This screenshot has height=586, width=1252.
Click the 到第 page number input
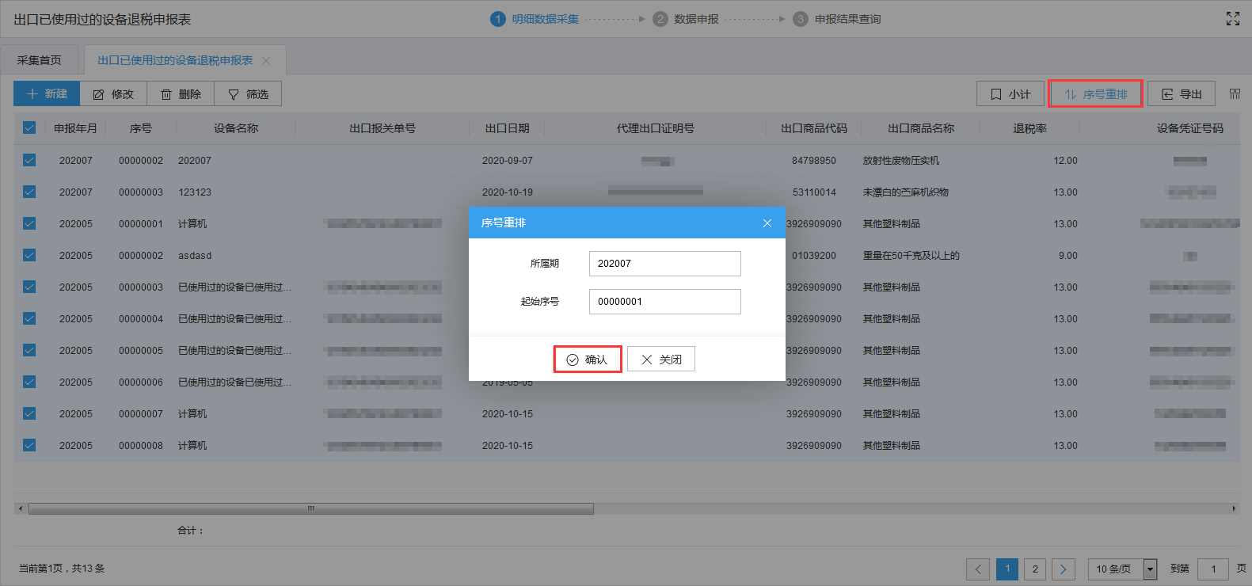1213,569
